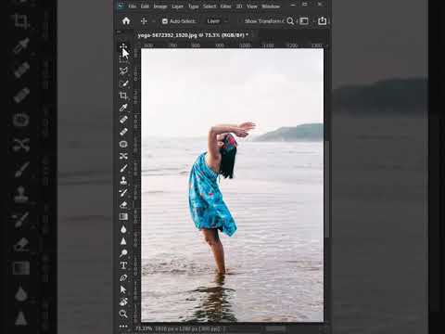Select the Crop tool
The height and width of the screenshot is (334, 445).
coord(123,96)
